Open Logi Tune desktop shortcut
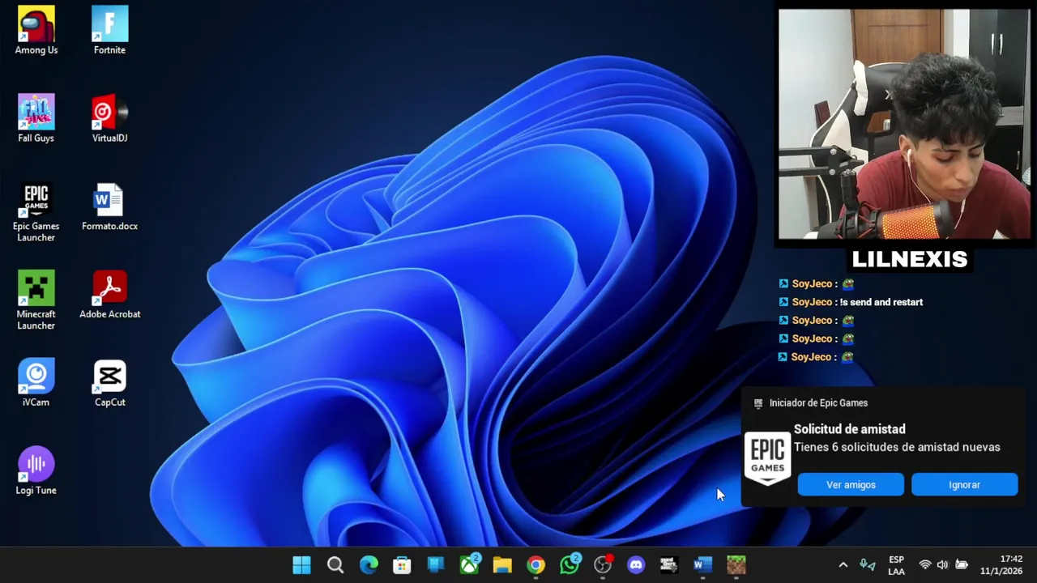This screenshot has height=583, width=1037. 36,471
